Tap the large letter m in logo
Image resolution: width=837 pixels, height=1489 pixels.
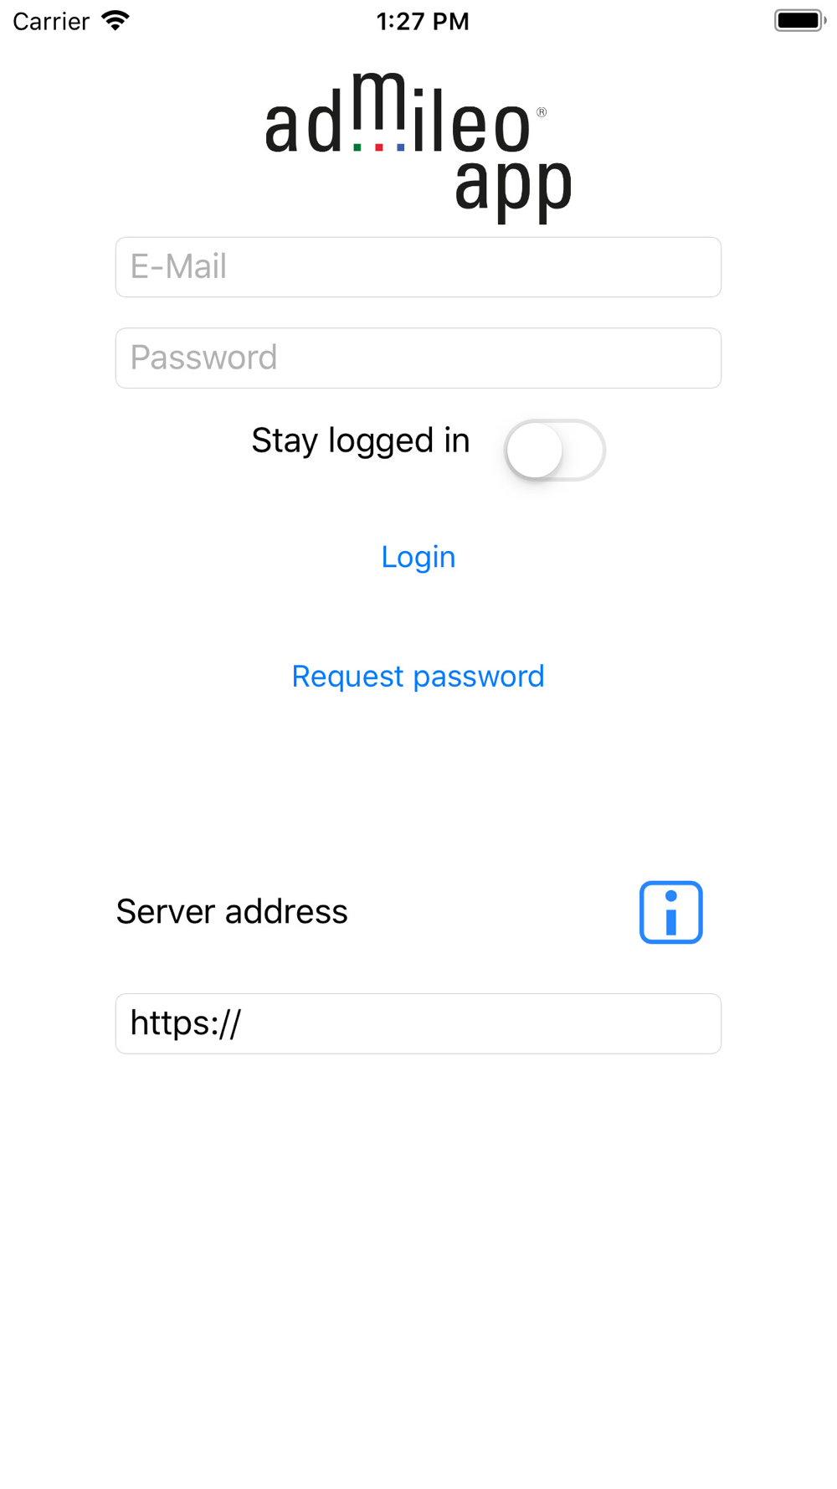tap(379, 102)
